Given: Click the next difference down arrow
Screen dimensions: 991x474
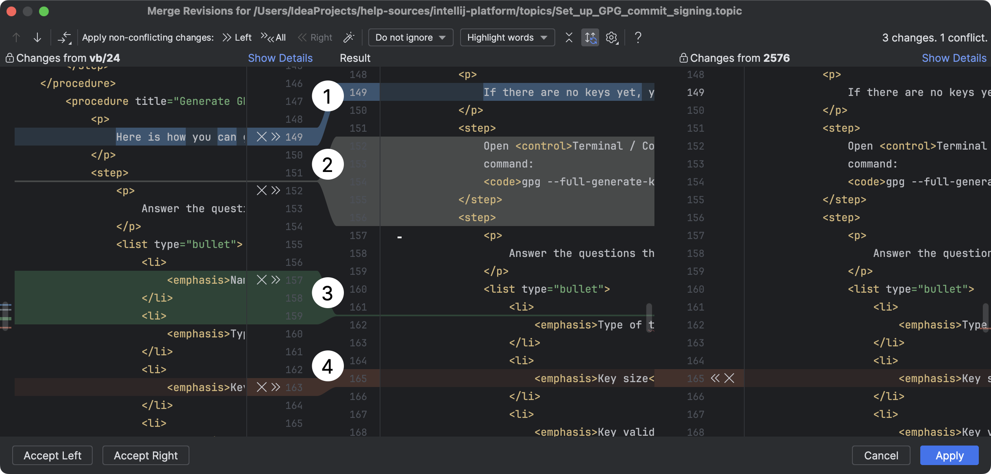Looking at the screenshot, I should pyautogui.click(x=37, y=37).
